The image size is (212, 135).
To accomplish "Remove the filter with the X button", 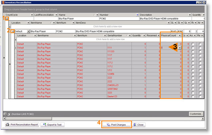I will coord(5,114).
